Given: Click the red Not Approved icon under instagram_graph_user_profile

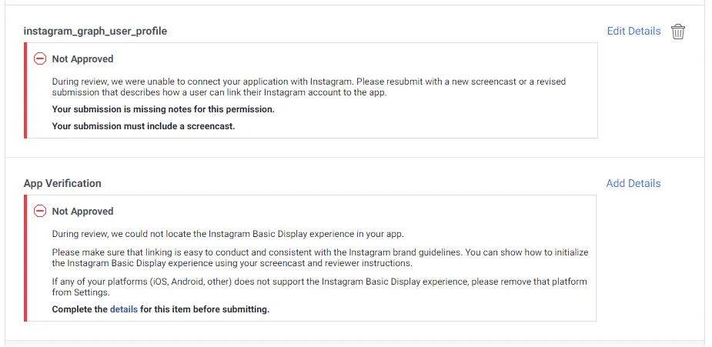Looking at the screenshot, I should coord(40,58).
